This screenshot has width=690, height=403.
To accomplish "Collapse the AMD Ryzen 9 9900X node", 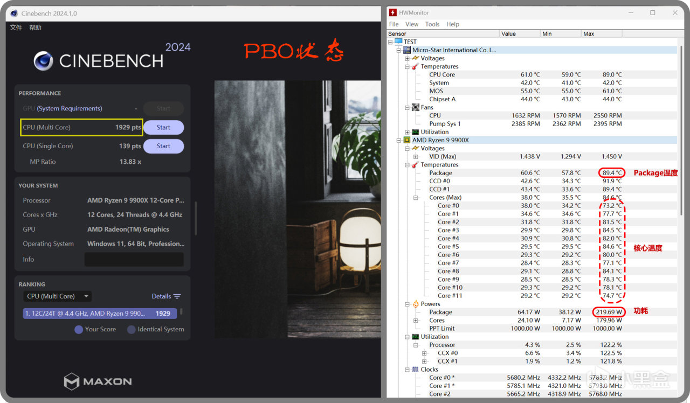I will 399,140.
